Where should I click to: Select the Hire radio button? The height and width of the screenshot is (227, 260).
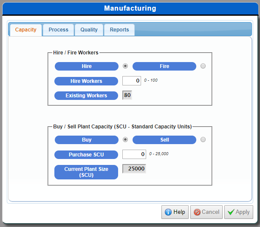(125, 66)
